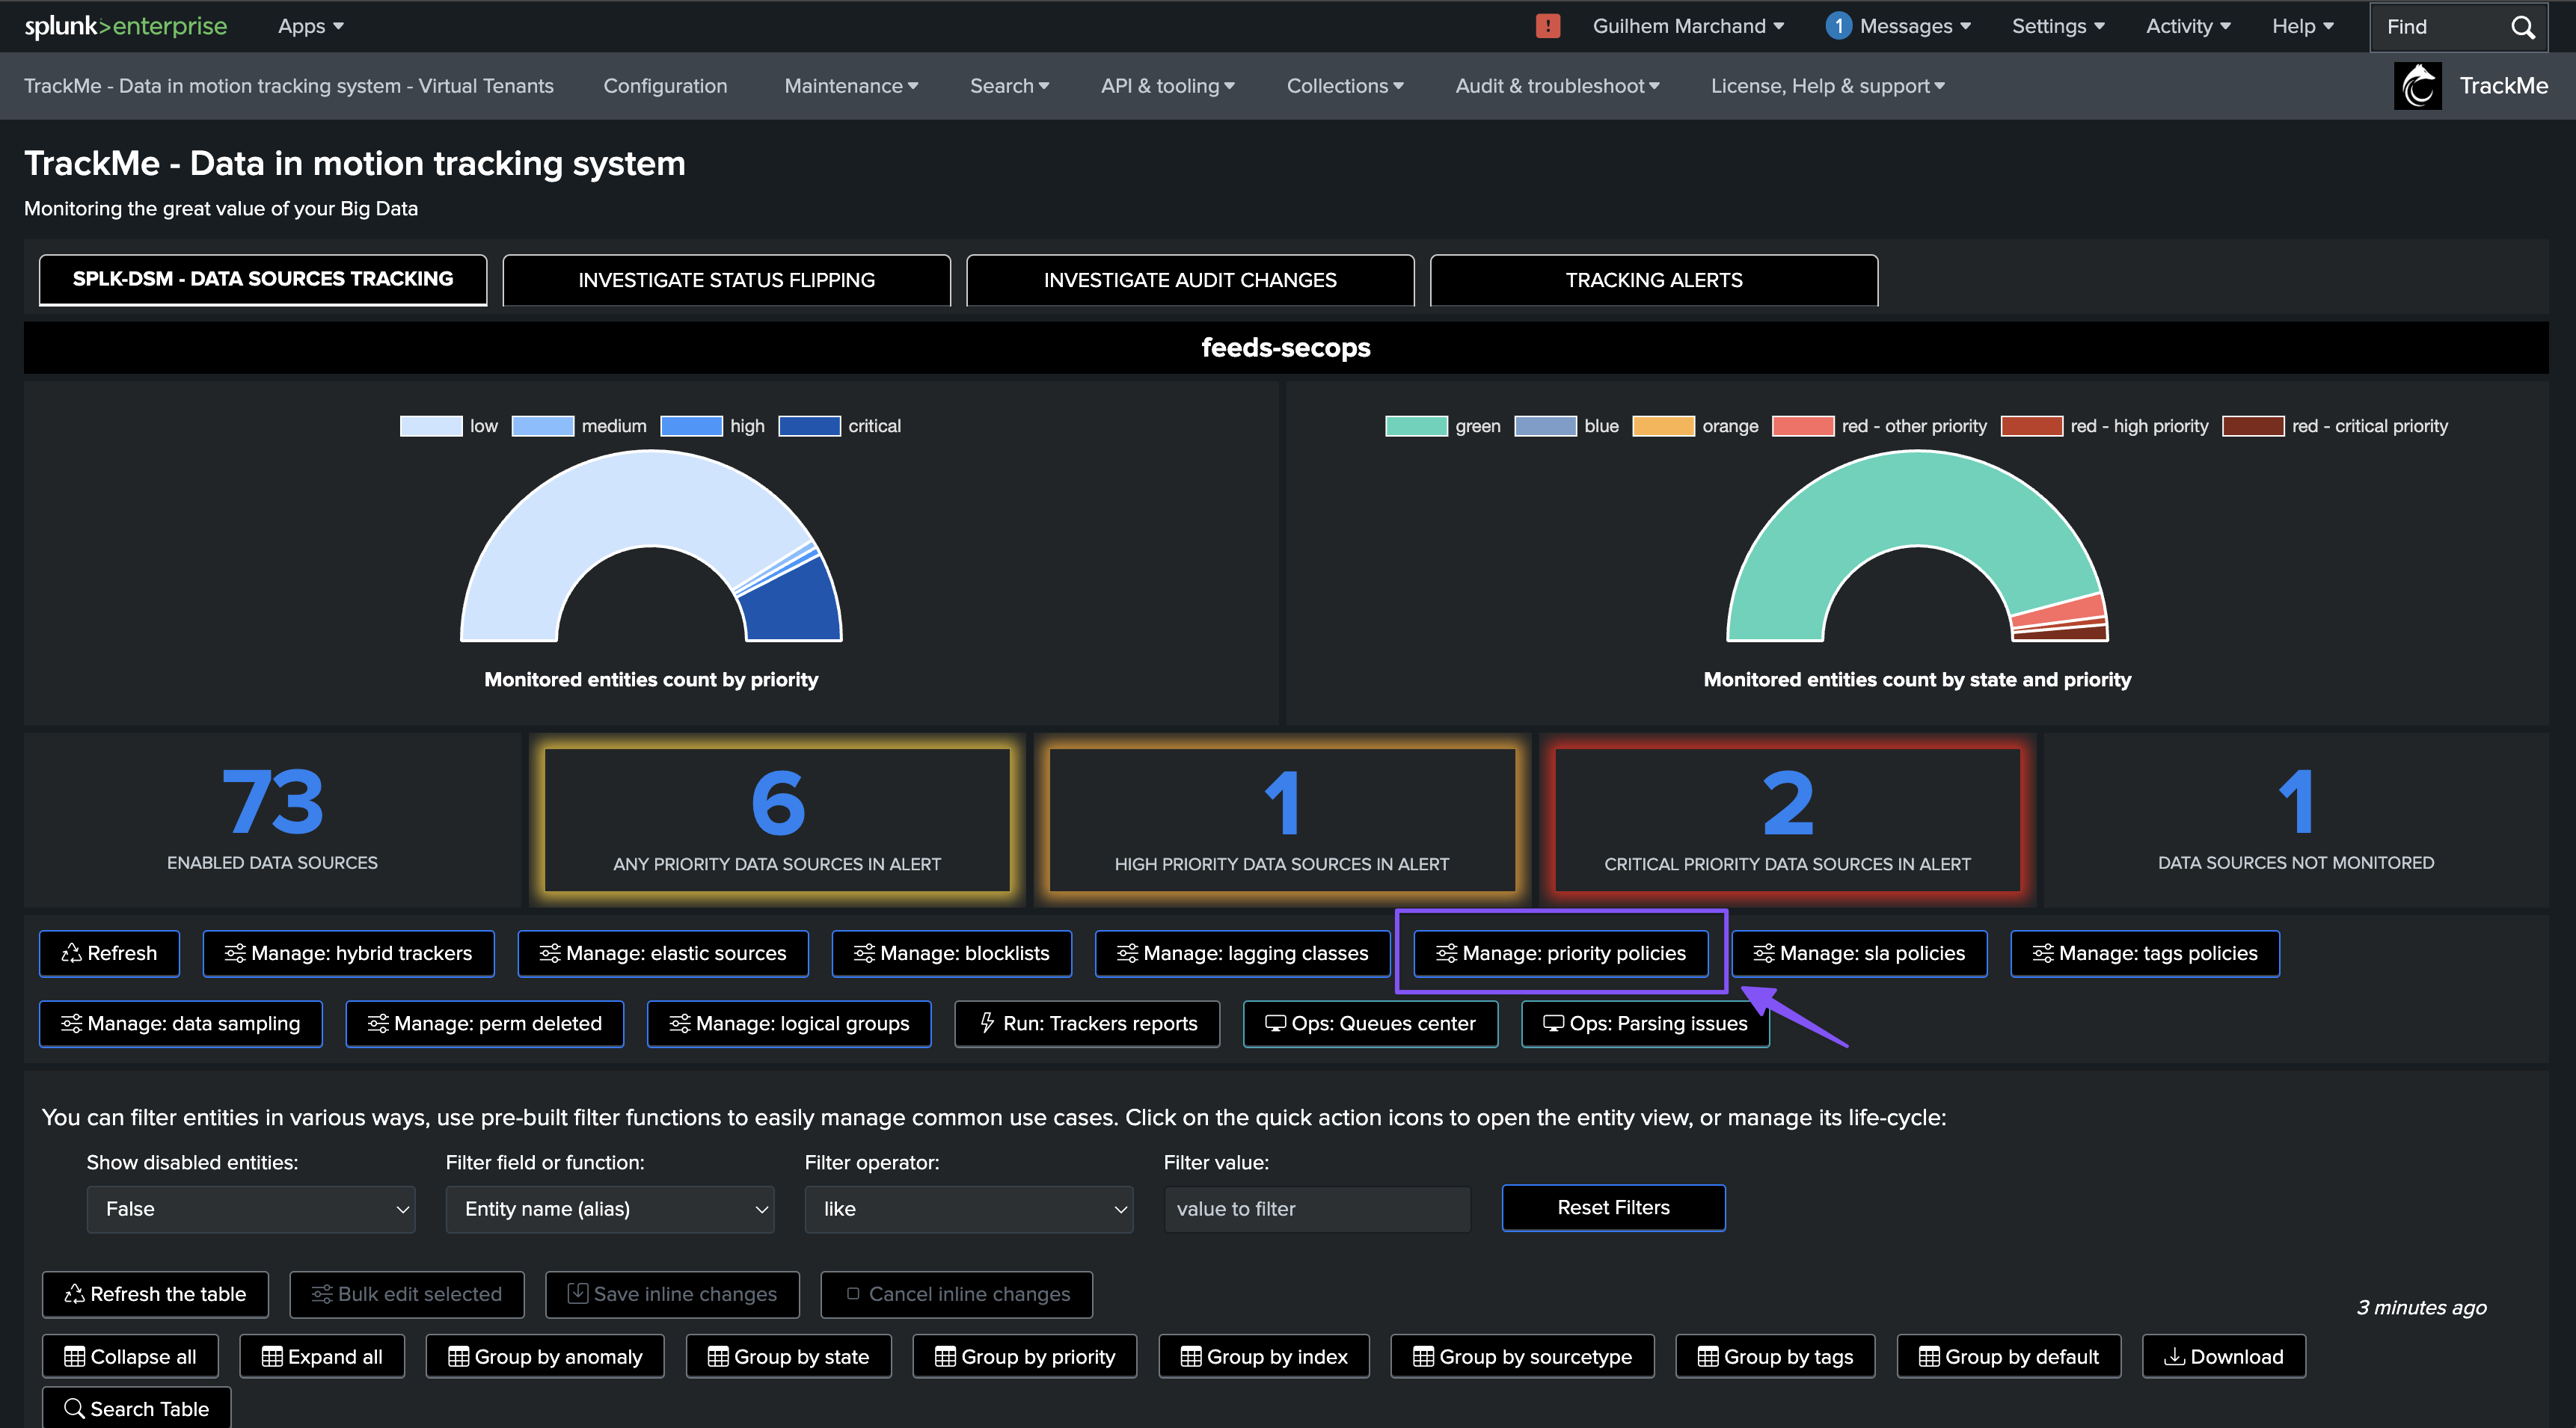This screenshot has width=2576, height=1428.
Task: Group table by tags
Action: click(1775, 1356)
